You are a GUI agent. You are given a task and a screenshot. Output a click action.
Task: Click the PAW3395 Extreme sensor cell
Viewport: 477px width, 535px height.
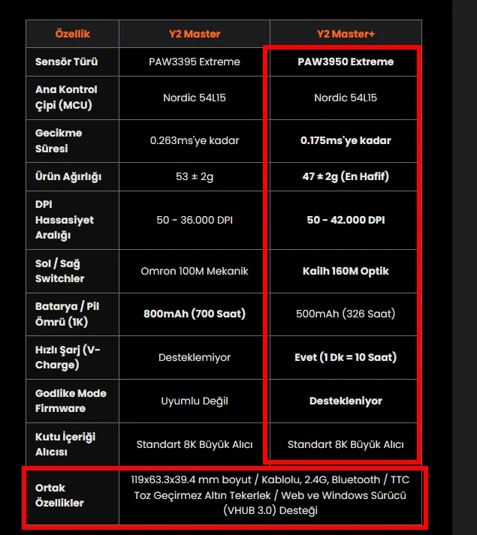(195, 62)
